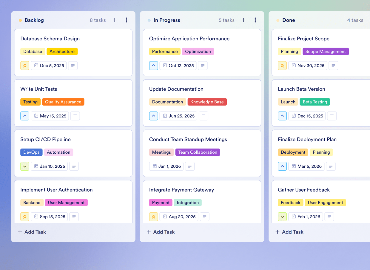
Task: Click the calendar icon on Gather User Feedback card
Action: pyautogui.click(x=294, y=216)
